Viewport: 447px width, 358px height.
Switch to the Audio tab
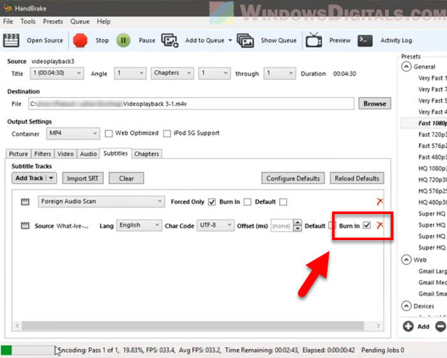click(88, 154)
